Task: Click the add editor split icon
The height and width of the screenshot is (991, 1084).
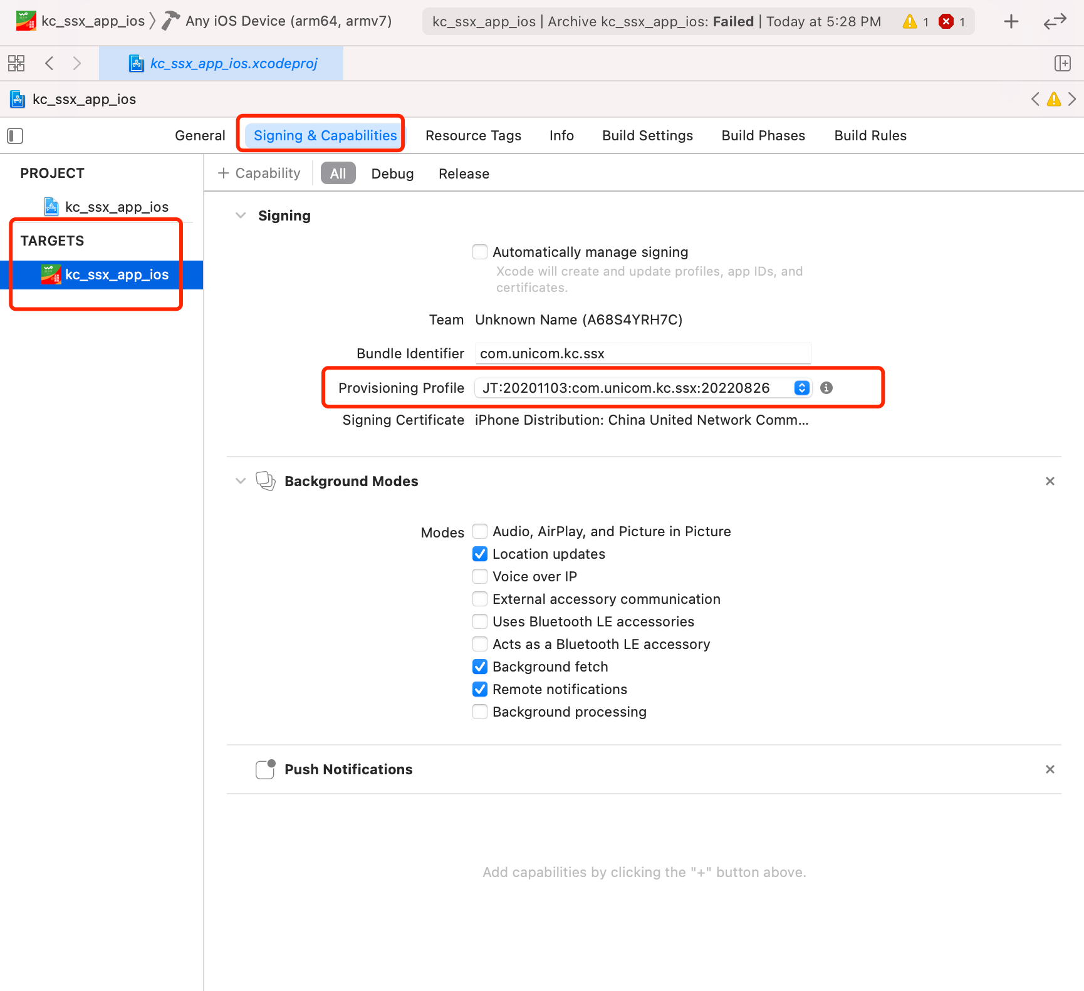Action: coord(1063,63)
